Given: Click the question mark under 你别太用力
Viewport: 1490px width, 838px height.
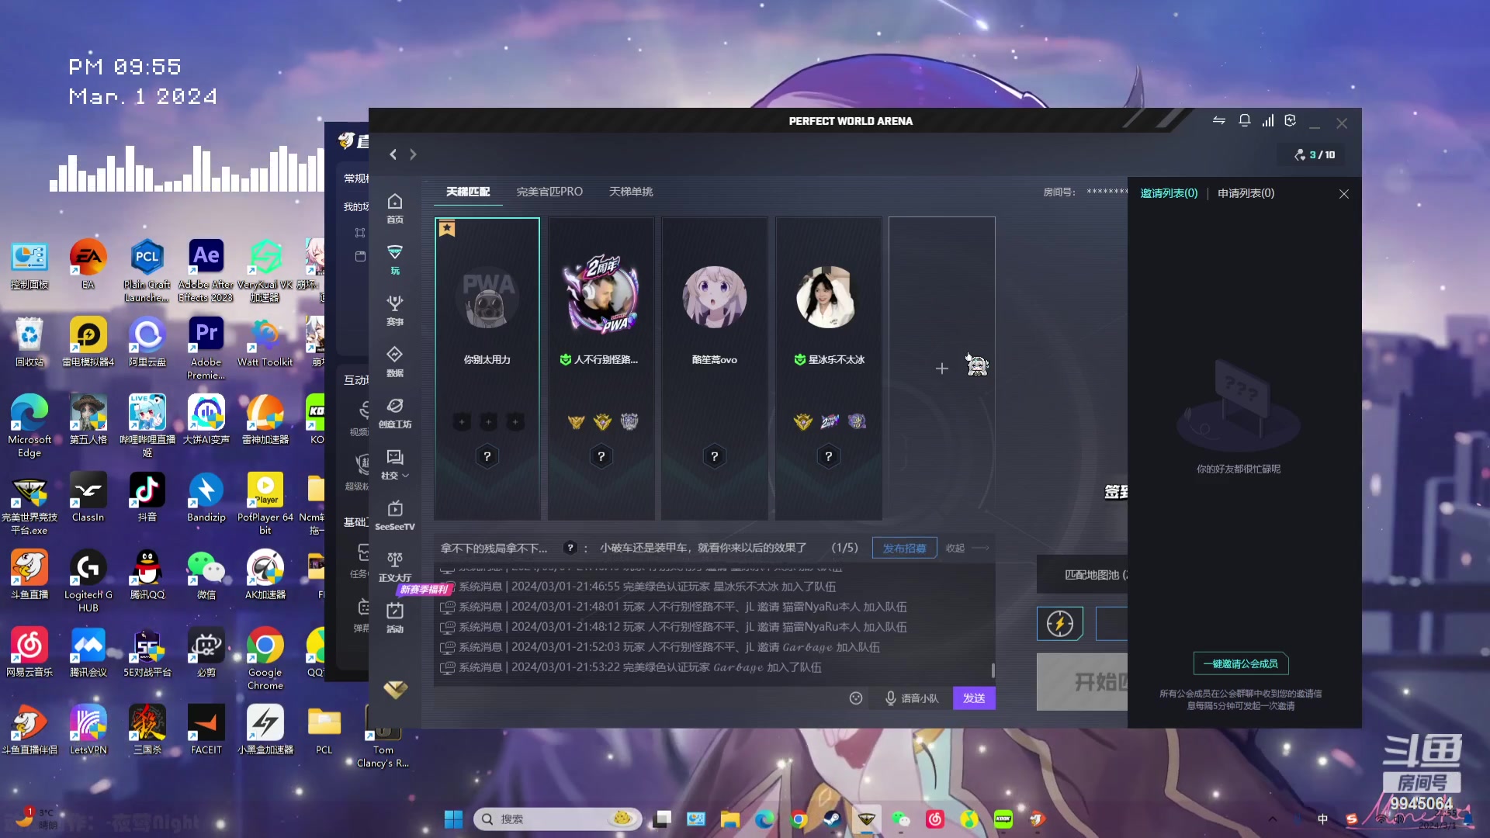Looking at the screenshot, I should pos(487,456).
